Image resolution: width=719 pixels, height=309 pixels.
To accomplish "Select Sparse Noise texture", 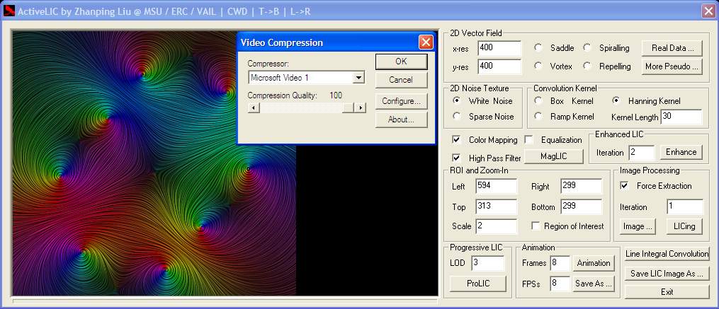I will coord(457,116).
